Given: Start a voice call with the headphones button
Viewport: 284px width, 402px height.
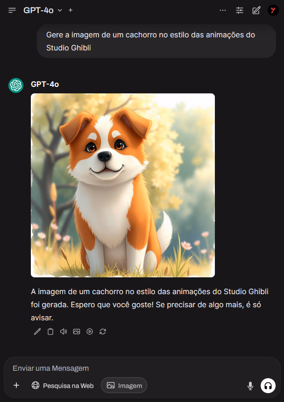Looking at the screenshot, I should coord(268,386).
